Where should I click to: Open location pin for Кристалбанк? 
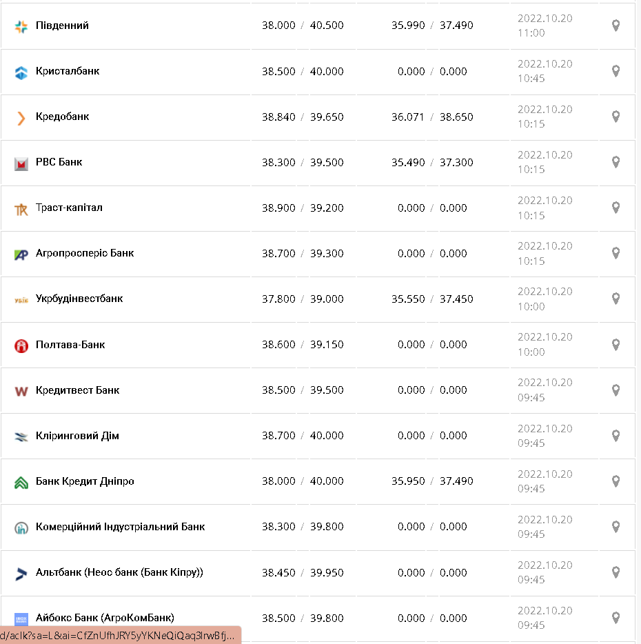coord(615,71)
